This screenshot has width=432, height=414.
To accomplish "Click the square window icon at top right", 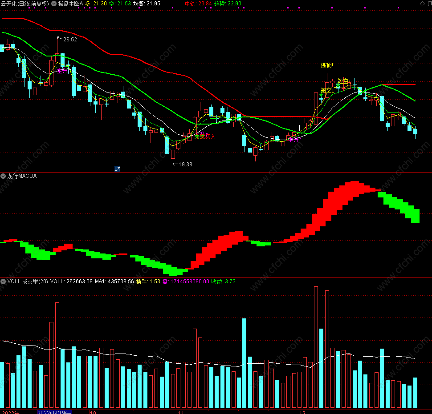I will [x=430, y=4].
